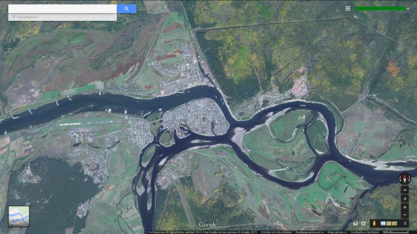Screen dimensions: 417x234
Task: Click the blue search magnifier button
Action: click(x=126, y=8)
